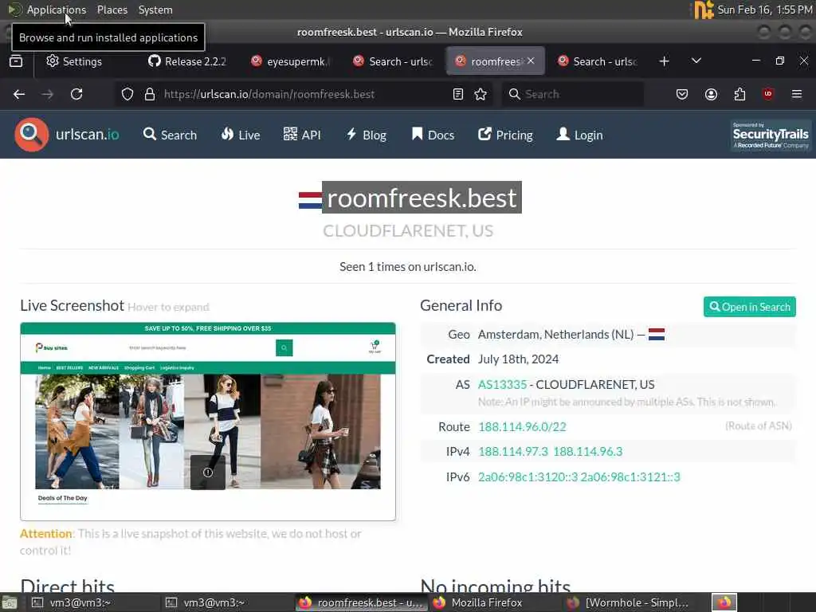Open the AS13335 link
The height and width of the screenshot is (612, 816).
point(502,385)
